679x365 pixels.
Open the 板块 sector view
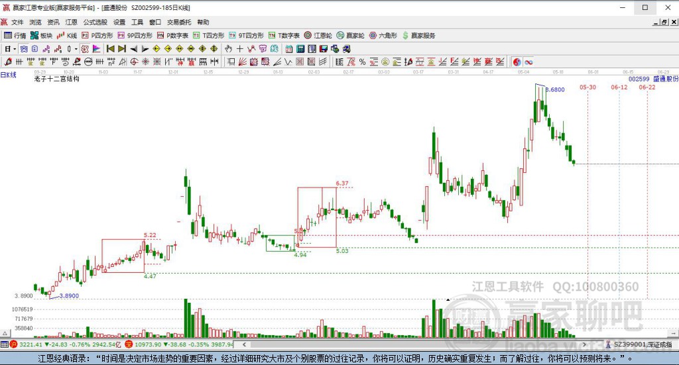tap(42, 36)
